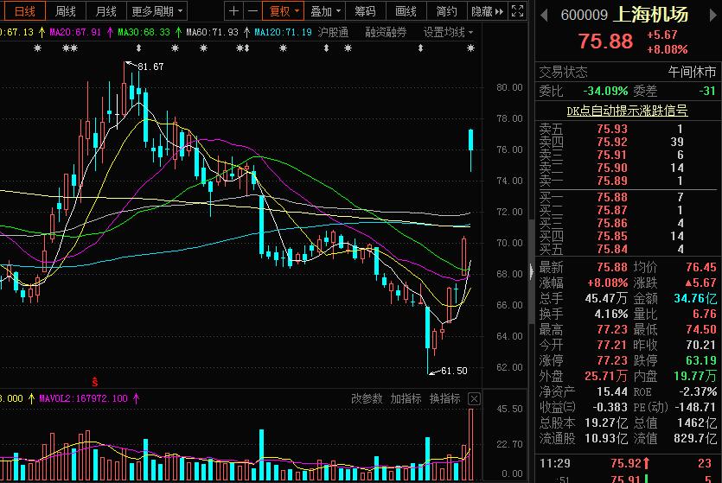Click the 买四 price 75.85
722x483 pixels.
[612, 236]
